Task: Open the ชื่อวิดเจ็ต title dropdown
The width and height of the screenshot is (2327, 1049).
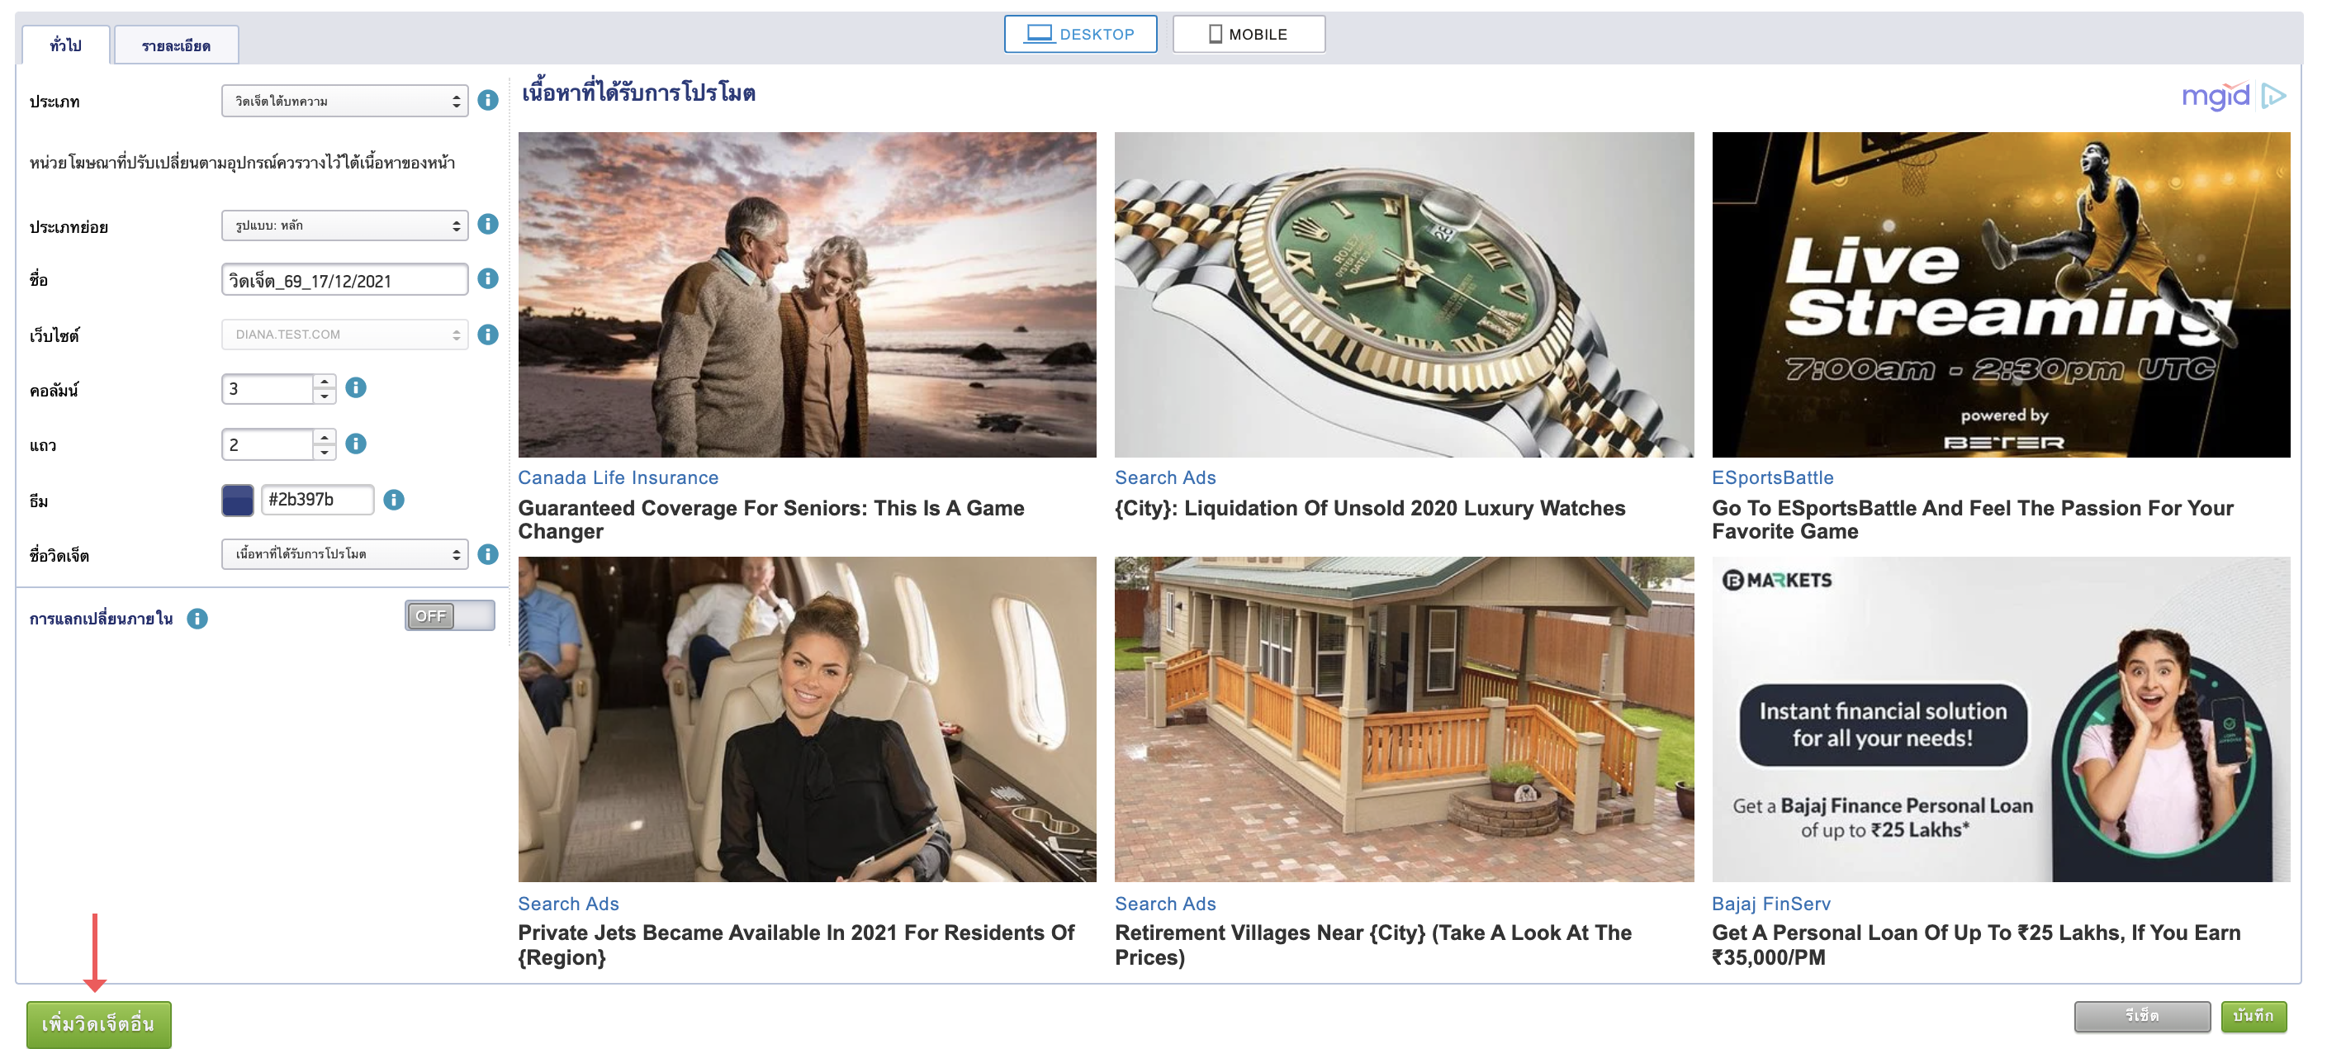Action: click(344, 554)
